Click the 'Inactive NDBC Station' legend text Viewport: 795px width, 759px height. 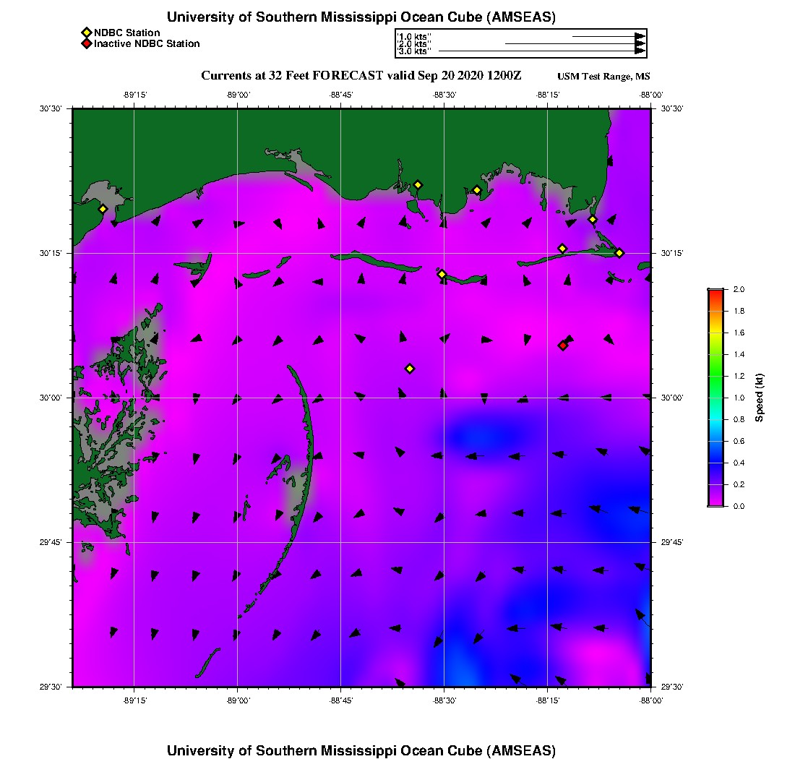pyautogui.click(x=147, y=43)
